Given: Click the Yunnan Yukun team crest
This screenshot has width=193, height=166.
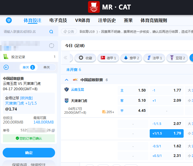Looking at the screenshot, I should pos(67,89).
